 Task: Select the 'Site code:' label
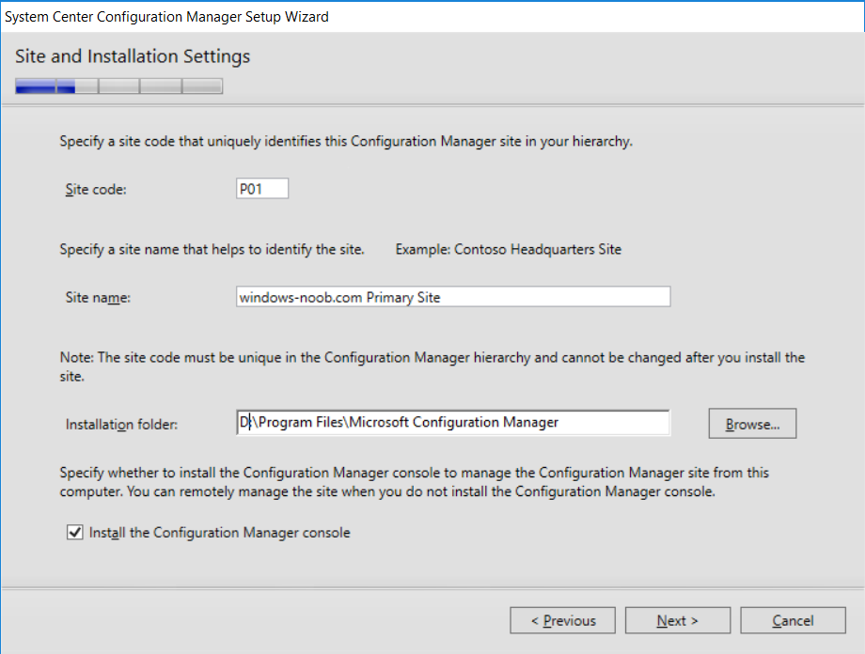(x=96, y=189)
